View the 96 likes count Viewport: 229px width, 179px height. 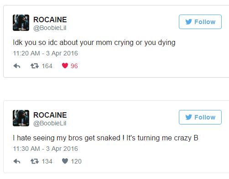(x=74, y=66)
